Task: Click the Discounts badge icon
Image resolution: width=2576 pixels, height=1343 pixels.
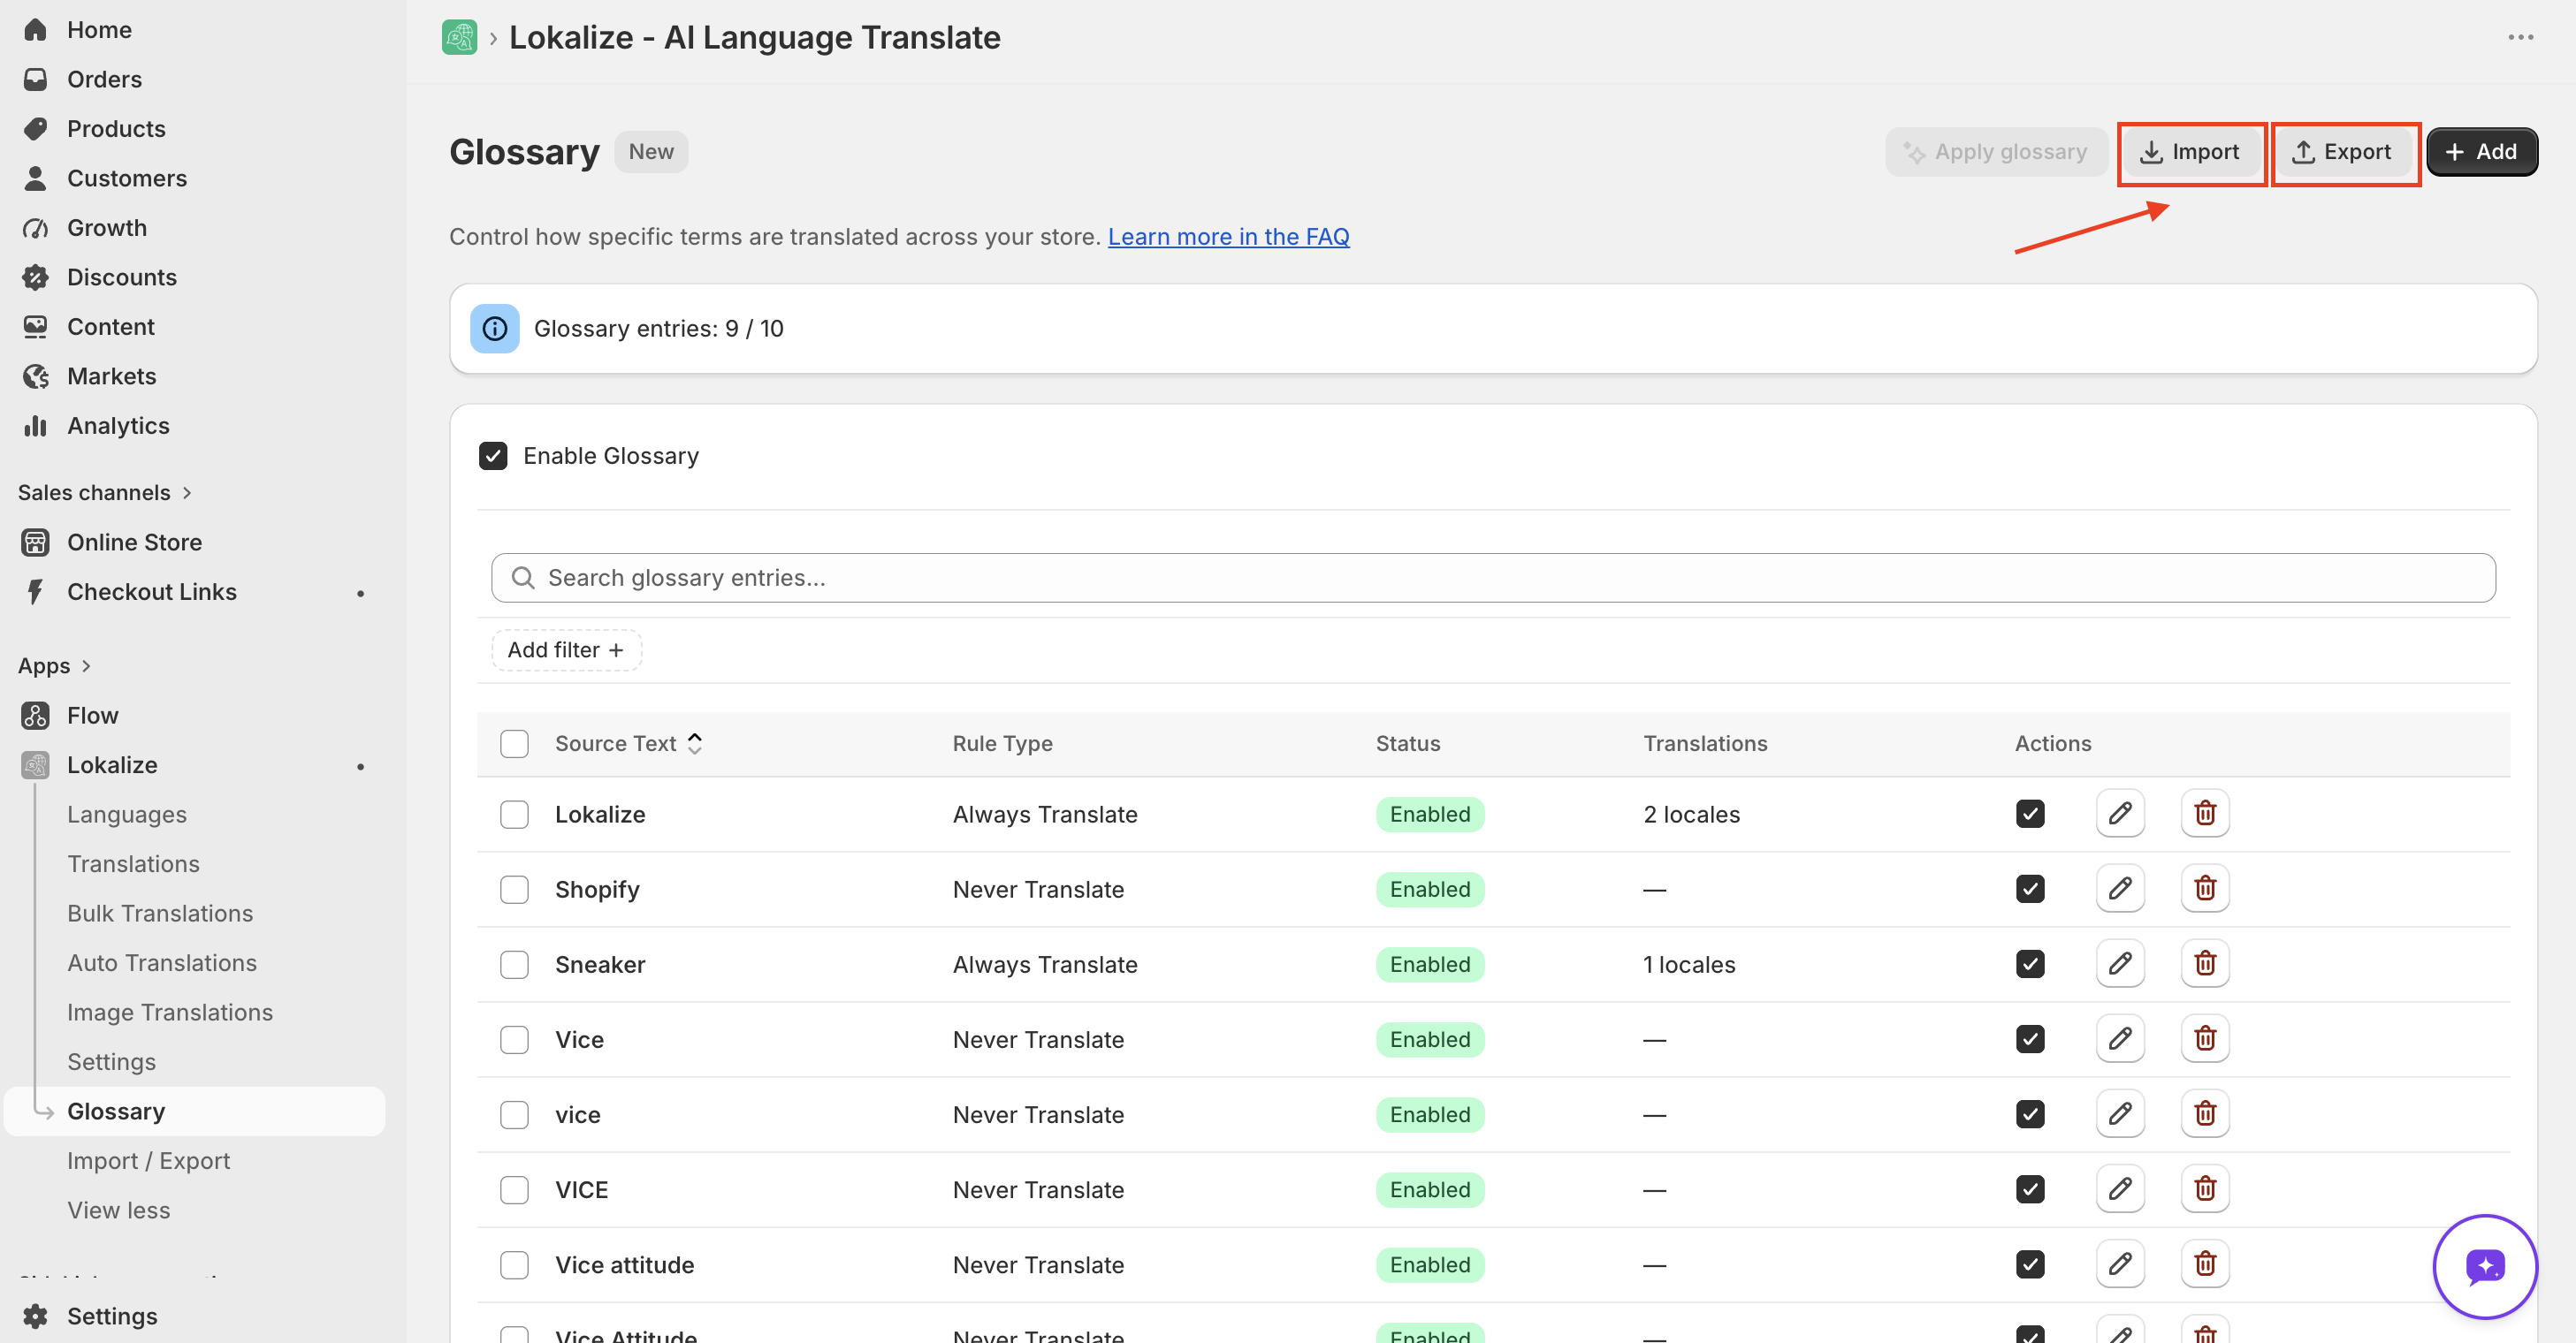Action: (x=36, y=277)
